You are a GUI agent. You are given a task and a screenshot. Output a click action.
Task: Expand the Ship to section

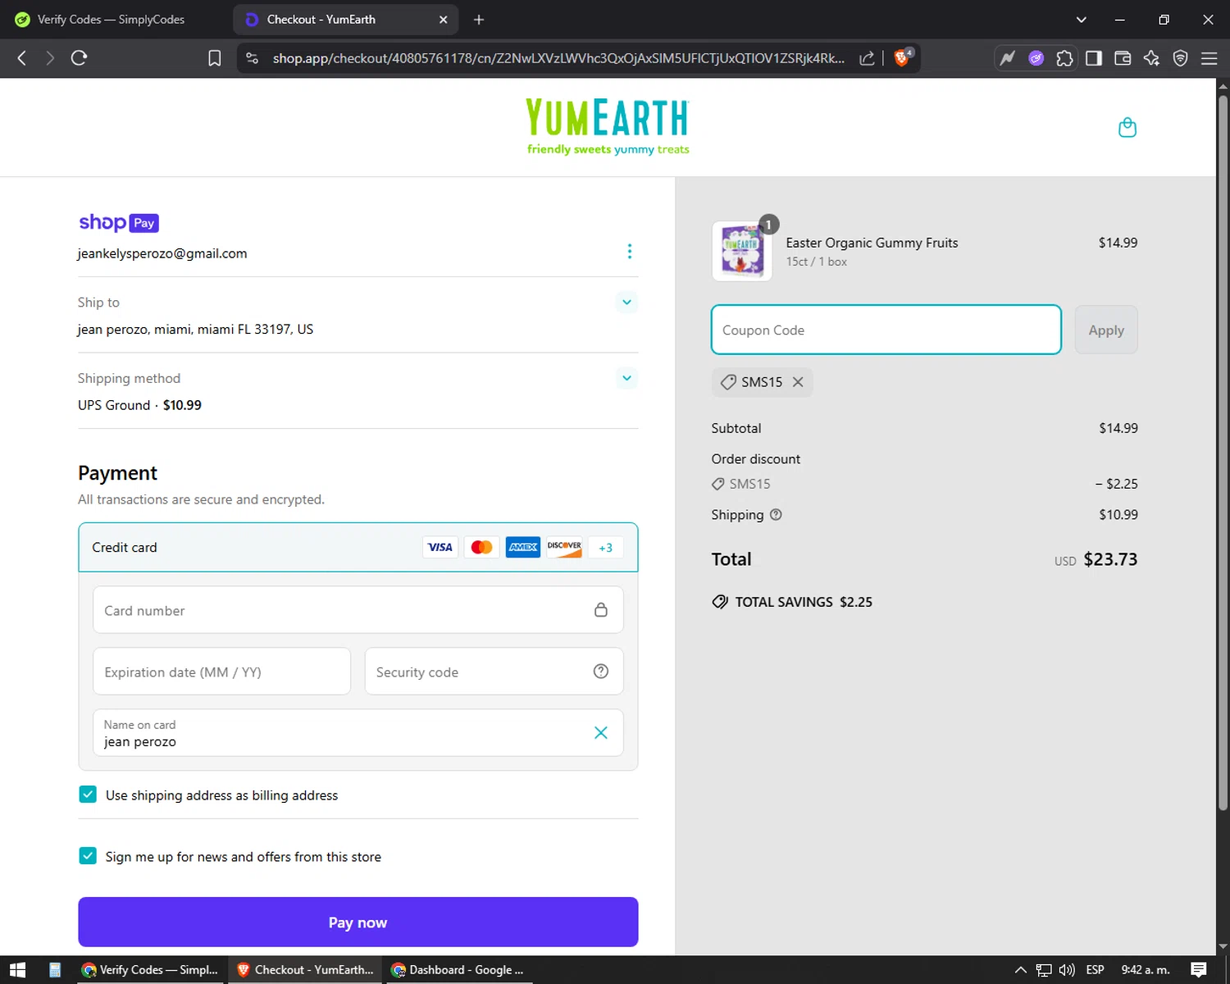pos(626,302)
